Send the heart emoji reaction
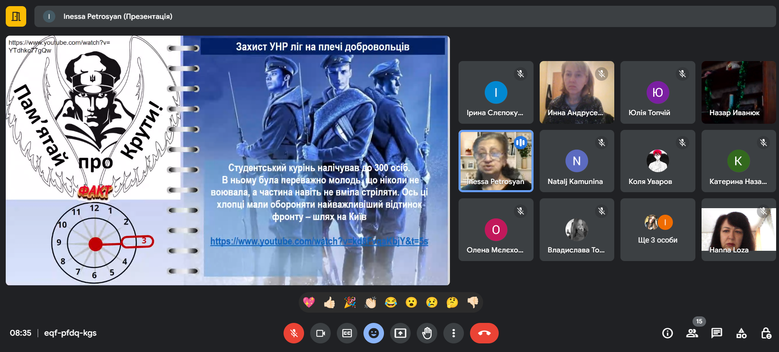 309,302
